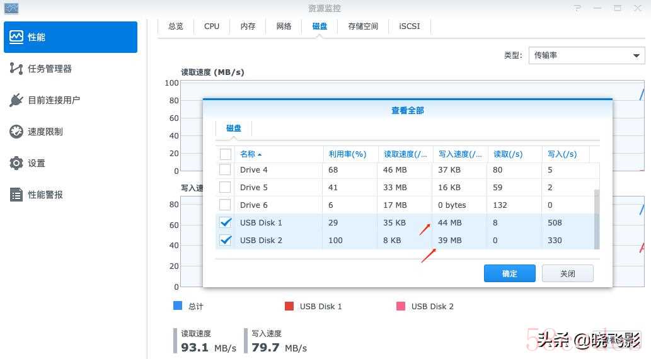651x359 pixels.
Task: Click the USB Disk 1 red legend swatch
Action: 289,306
